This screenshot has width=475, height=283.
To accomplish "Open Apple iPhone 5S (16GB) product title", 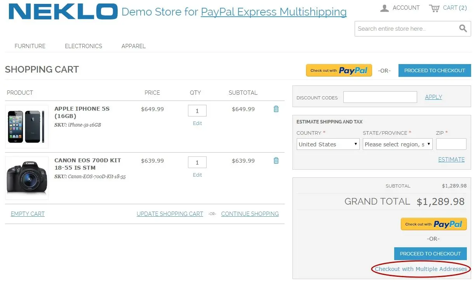I will pyautogui.click(x=82, y=112).
